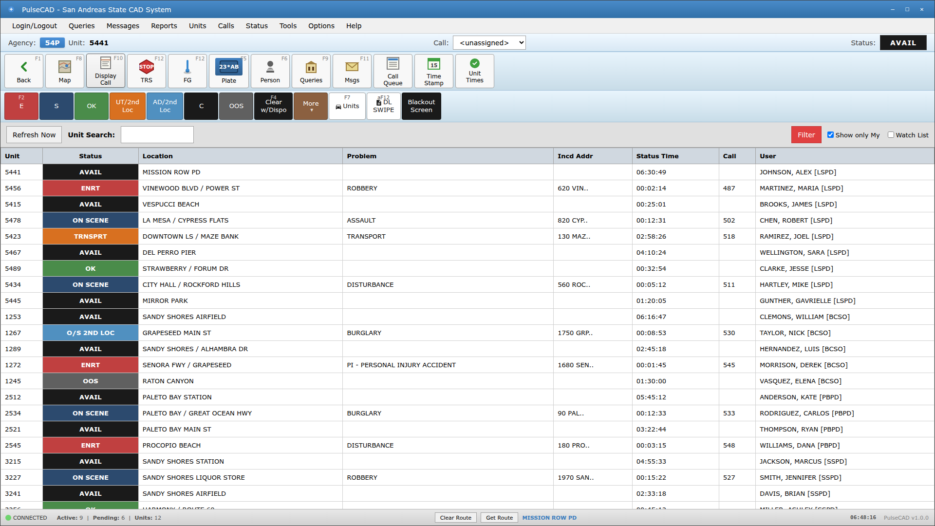Open Unit Times
The width and height of the screenshot is (935, 526).
pyautogui.click(x=474, y=71)
